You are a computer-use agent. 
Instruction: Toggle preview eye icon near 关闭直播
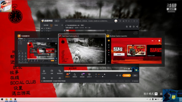pos(117,75)
